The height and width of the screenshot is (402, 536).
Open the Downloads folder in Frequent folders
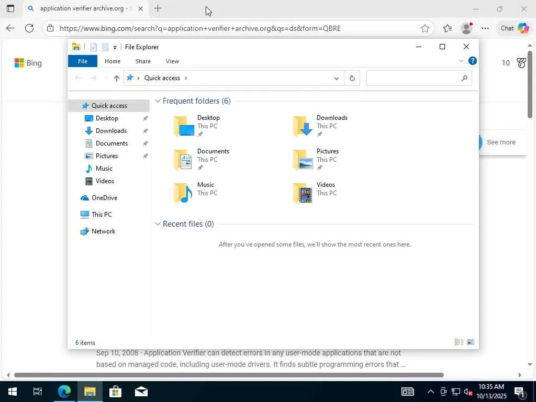click(320, 126)
